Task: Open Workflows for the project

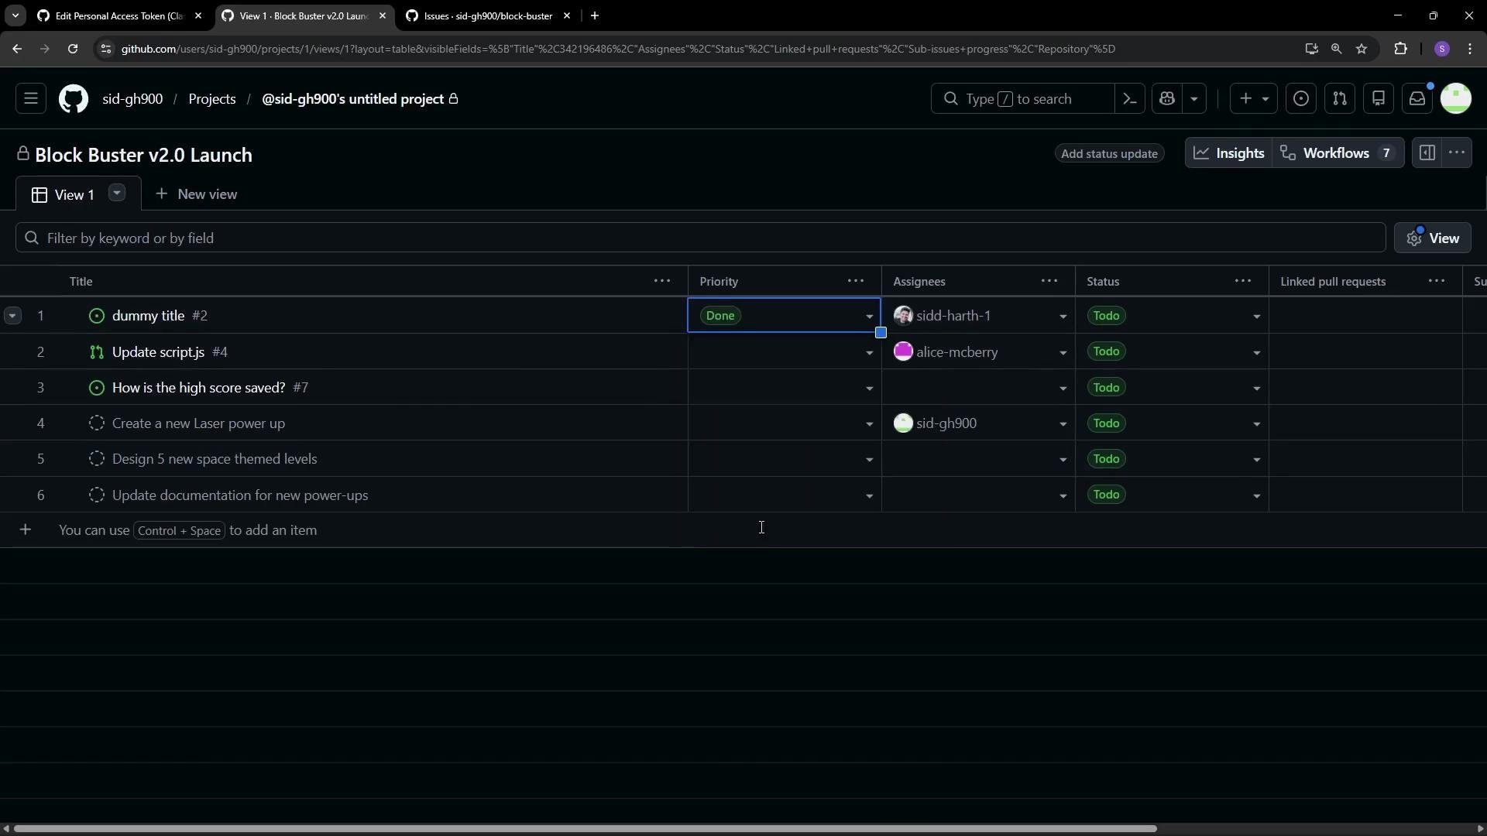Action: [x=1338, y=153]
